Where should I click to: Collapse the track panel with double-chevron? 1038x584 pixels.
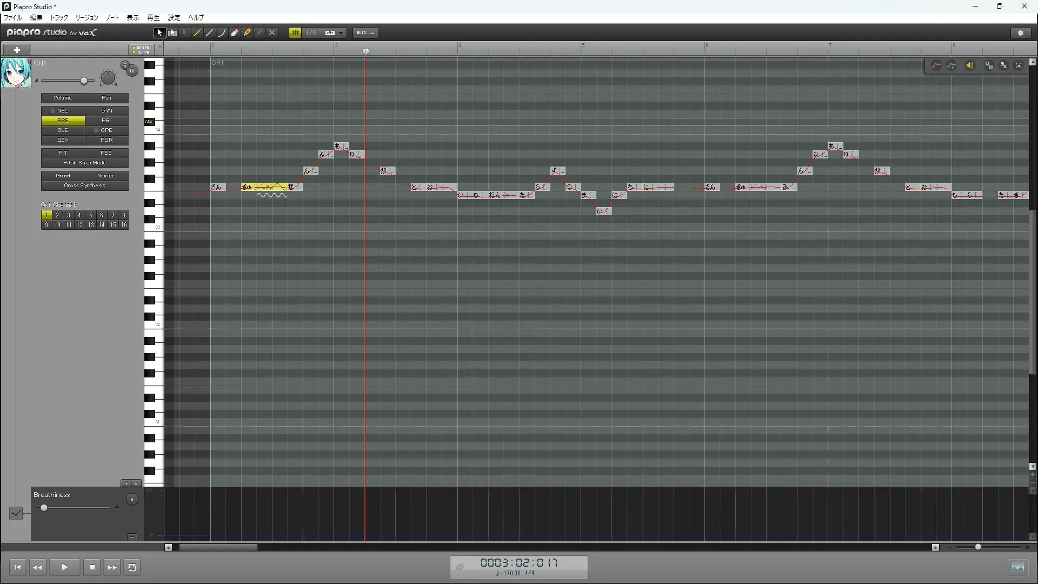[160, 47]
